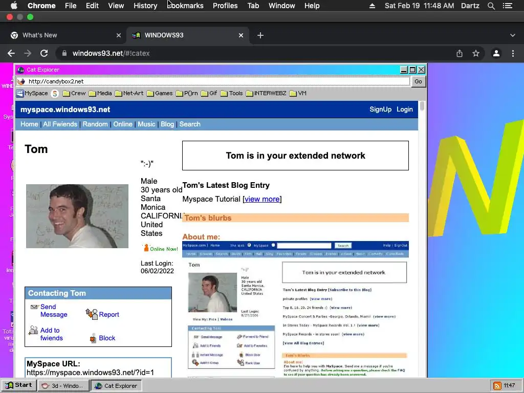This screenshot has height=393, width=524.
Task: Open the History menu in Chrome
Action: pyautogui.click(x=145, y=6)
